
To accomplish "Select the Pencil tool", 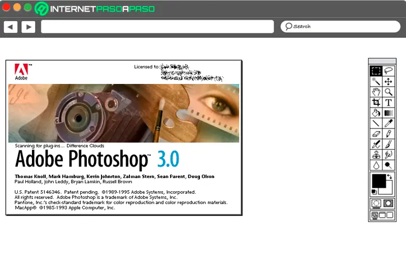I will click(x=388, y=134).
